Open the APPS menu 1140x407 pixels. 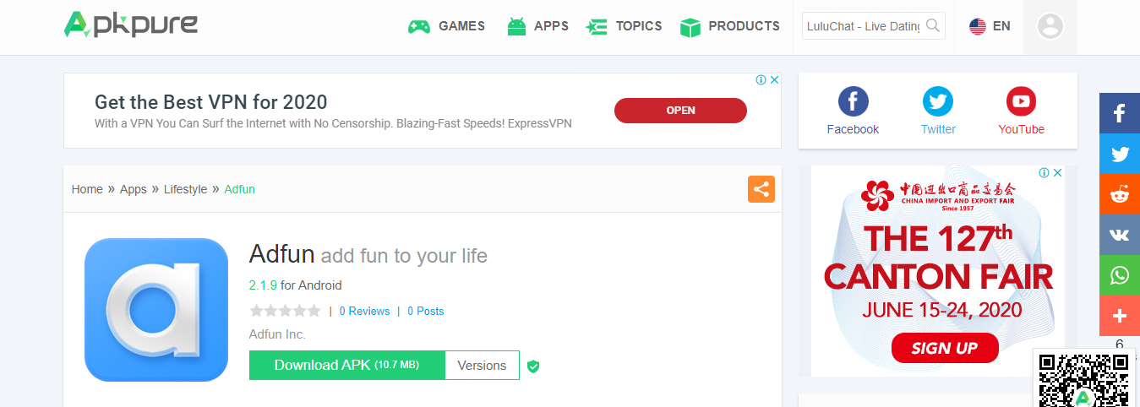tap(551, 26)
